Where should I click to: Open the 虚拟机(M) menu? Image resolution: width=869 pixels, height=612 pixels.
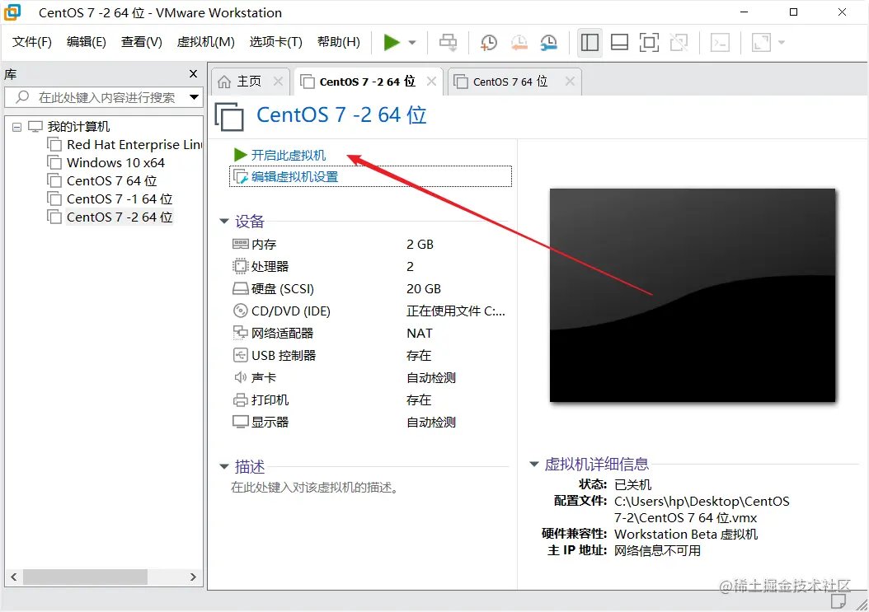click(205, 42)
